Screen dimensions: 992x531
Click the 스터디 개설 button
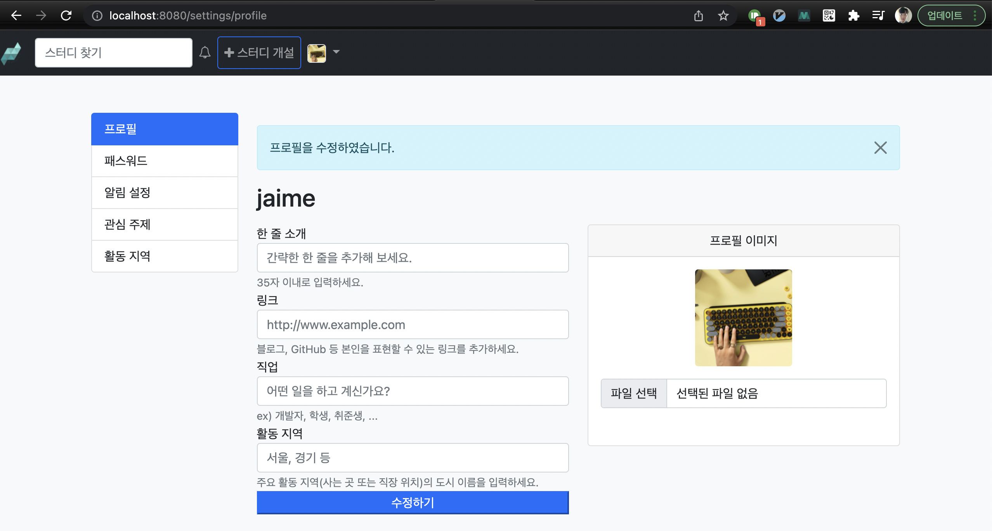pos(259,53)
